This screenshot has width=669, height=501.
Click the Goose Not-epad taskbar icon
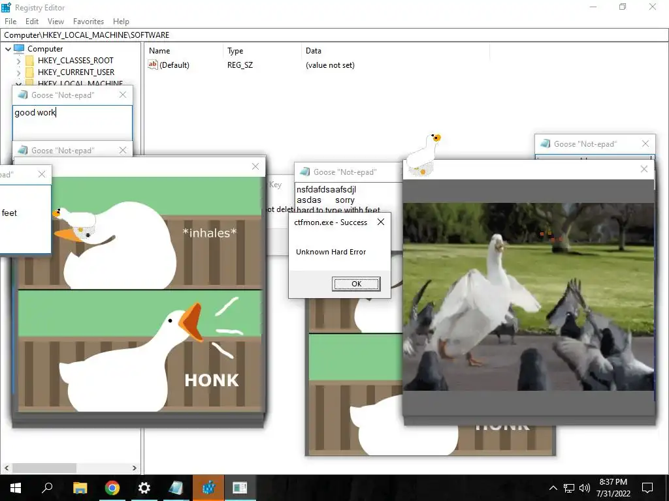tap(176, 488)
